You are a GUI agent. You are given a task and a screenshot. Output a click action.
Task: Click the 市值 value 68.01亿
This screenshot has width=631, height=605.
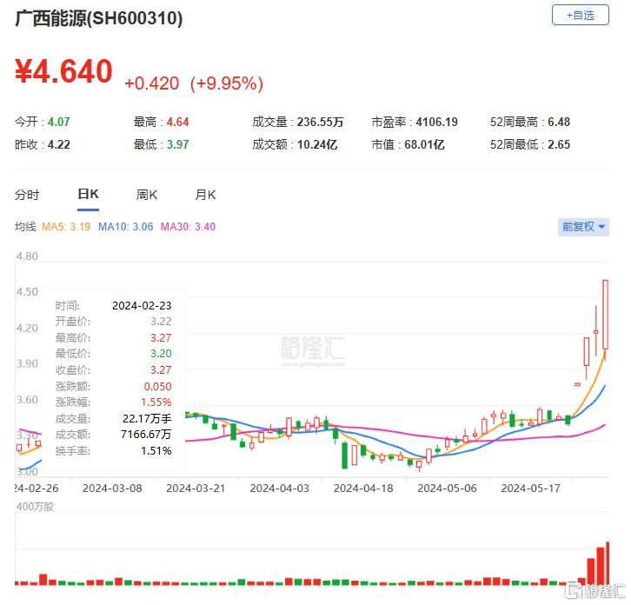(x=424, y=144)
